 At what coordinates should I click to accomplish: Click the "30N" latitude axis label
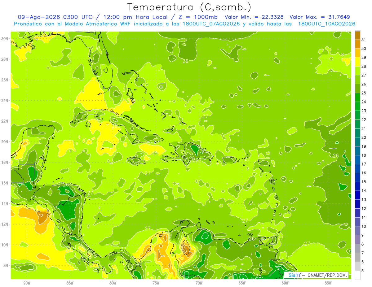click(5, 39)
